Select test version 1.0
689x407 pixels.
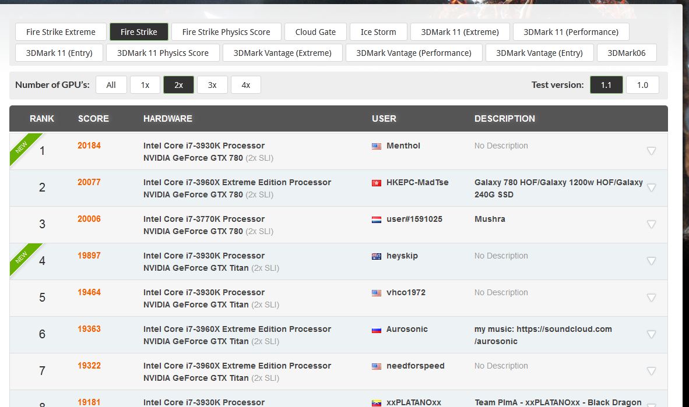tap(642, 85)
